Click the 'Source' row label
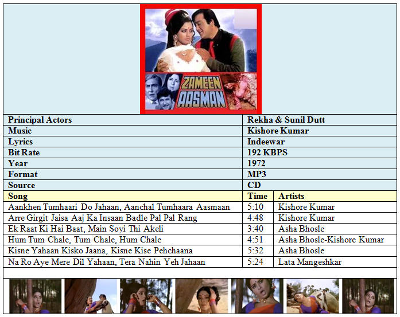The image size is (400, 317). click(21, 185)
